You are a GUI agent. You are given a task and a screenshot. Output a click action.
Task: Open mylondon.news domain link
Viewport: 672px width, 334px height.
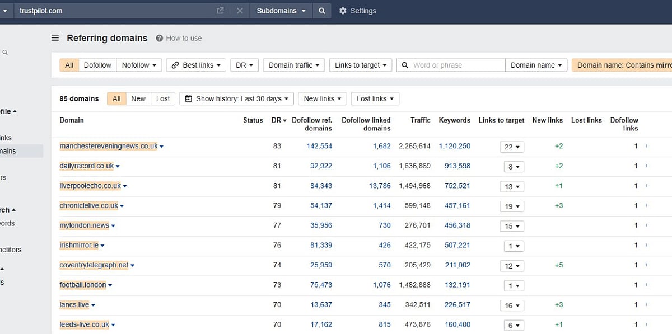click(x=85, y=225)
